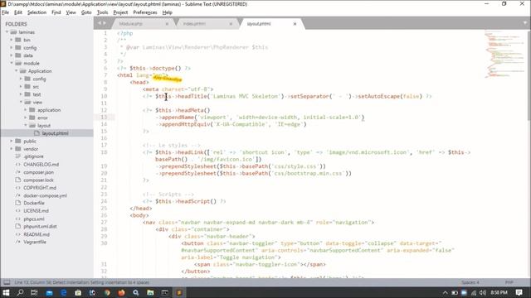The height and width of the screenshot is (298, 531).
Task: Open phpcs.xml file
Action: click(34, 219)
